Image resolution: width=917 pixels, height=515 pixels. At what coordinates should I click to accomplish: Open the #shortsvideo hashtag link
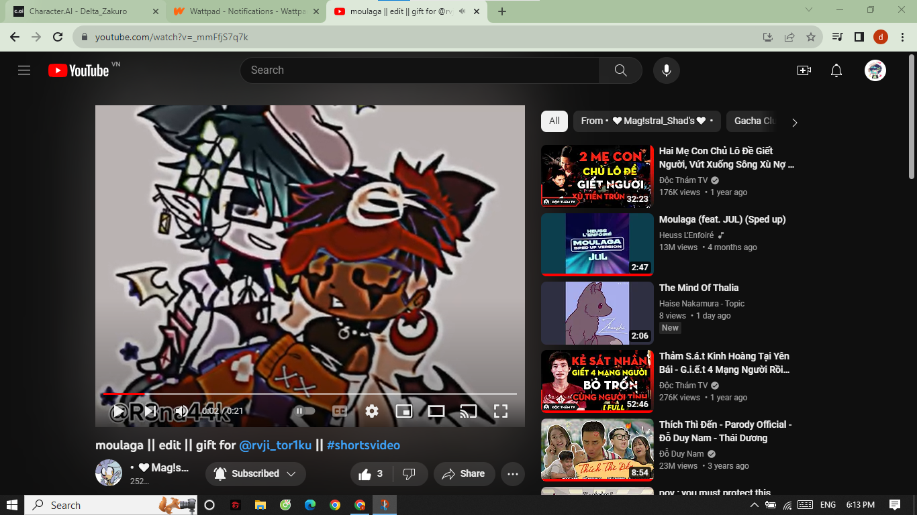[x=363, y=445]
